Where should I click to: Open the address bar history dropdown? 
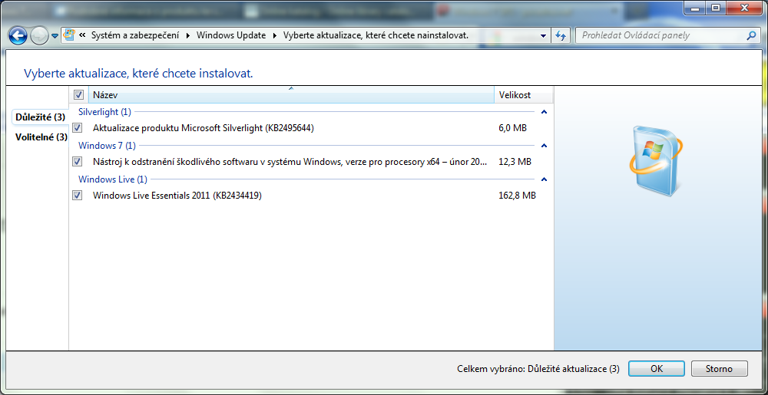[543, 36]
